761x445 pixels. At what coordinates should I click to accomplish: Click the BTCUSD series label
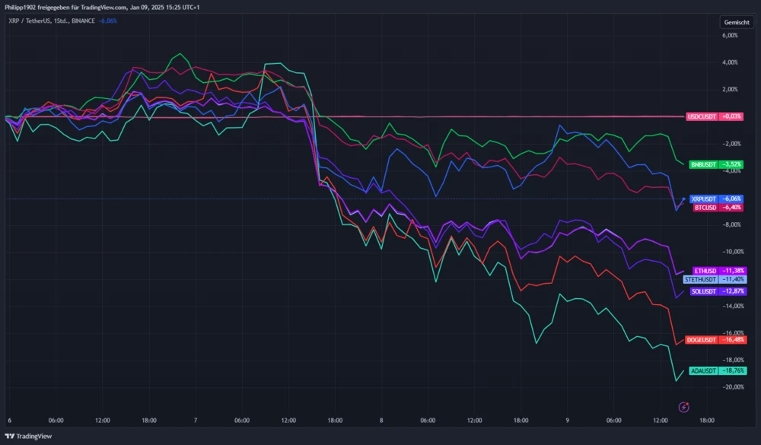715,207
